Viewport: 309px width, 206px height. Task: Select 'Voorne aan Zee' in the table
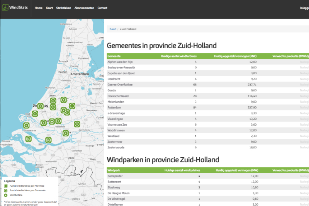point(117,125)
